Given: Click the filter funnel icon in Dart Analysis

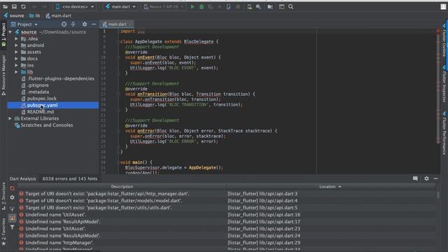Looking at the screenshot, I should tap(12, 227).
